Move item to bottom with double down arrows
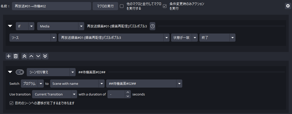This screenshot has width=292, height=114. [x=45, y=56]
